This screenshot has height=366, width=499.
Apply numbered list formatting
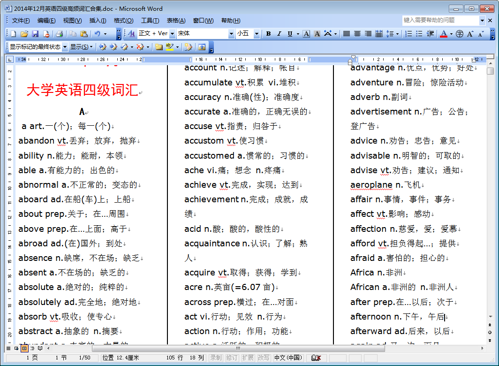click(x=408, y=34)
